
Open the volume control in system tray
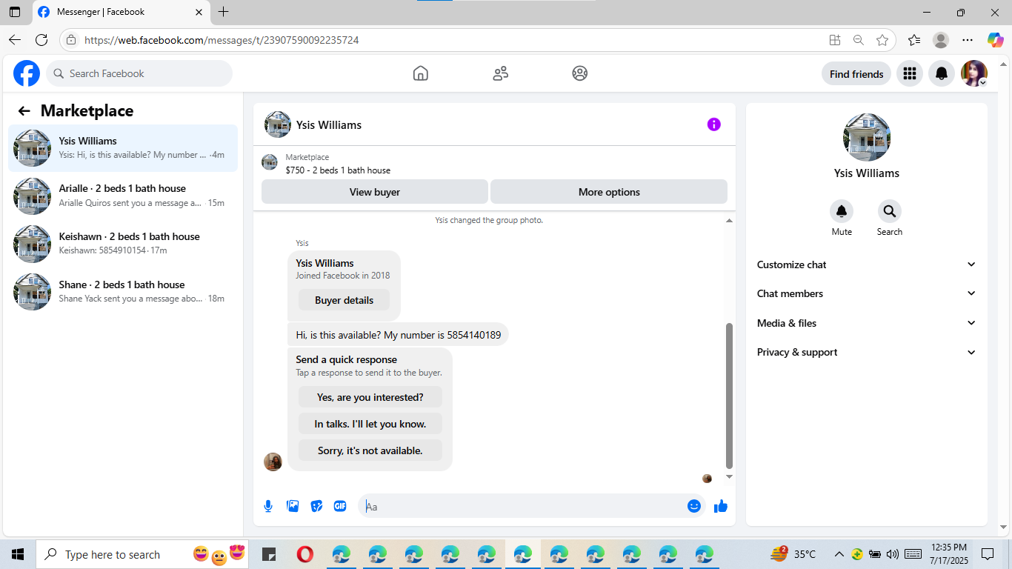click(x=893, y=554)
